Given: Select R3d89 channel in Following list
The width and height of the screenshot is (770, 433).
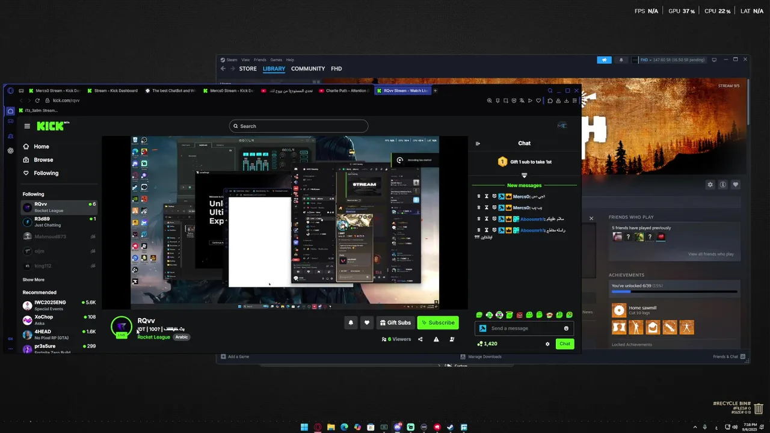Looking at the screenshot, I should coord(59,222).
